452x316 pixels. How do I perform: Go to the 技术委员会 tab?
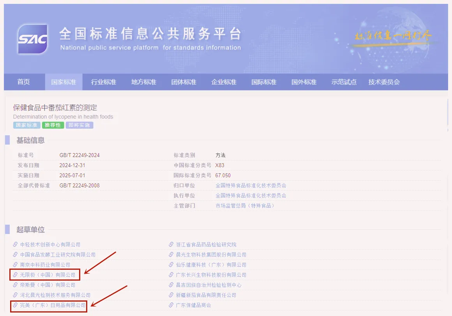pos(384,82)
